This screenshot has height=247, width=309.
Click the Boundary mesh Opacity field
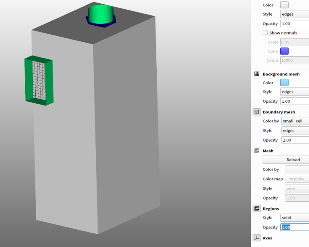click(295, 140)
